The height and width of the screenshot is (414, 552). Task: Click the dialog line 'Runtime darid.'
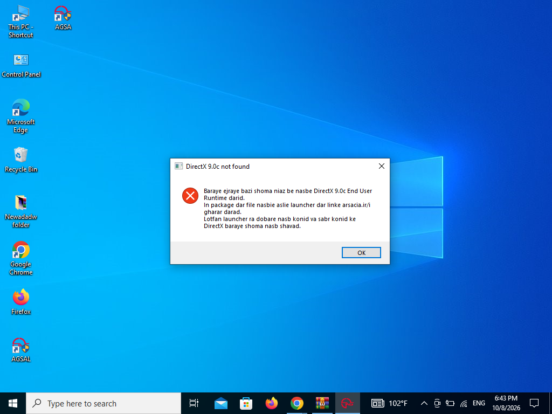click(224, 198)
